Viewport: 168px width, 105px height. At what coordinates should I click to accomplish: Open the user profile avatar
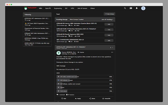pyautogui.click(x=143, y=8)
